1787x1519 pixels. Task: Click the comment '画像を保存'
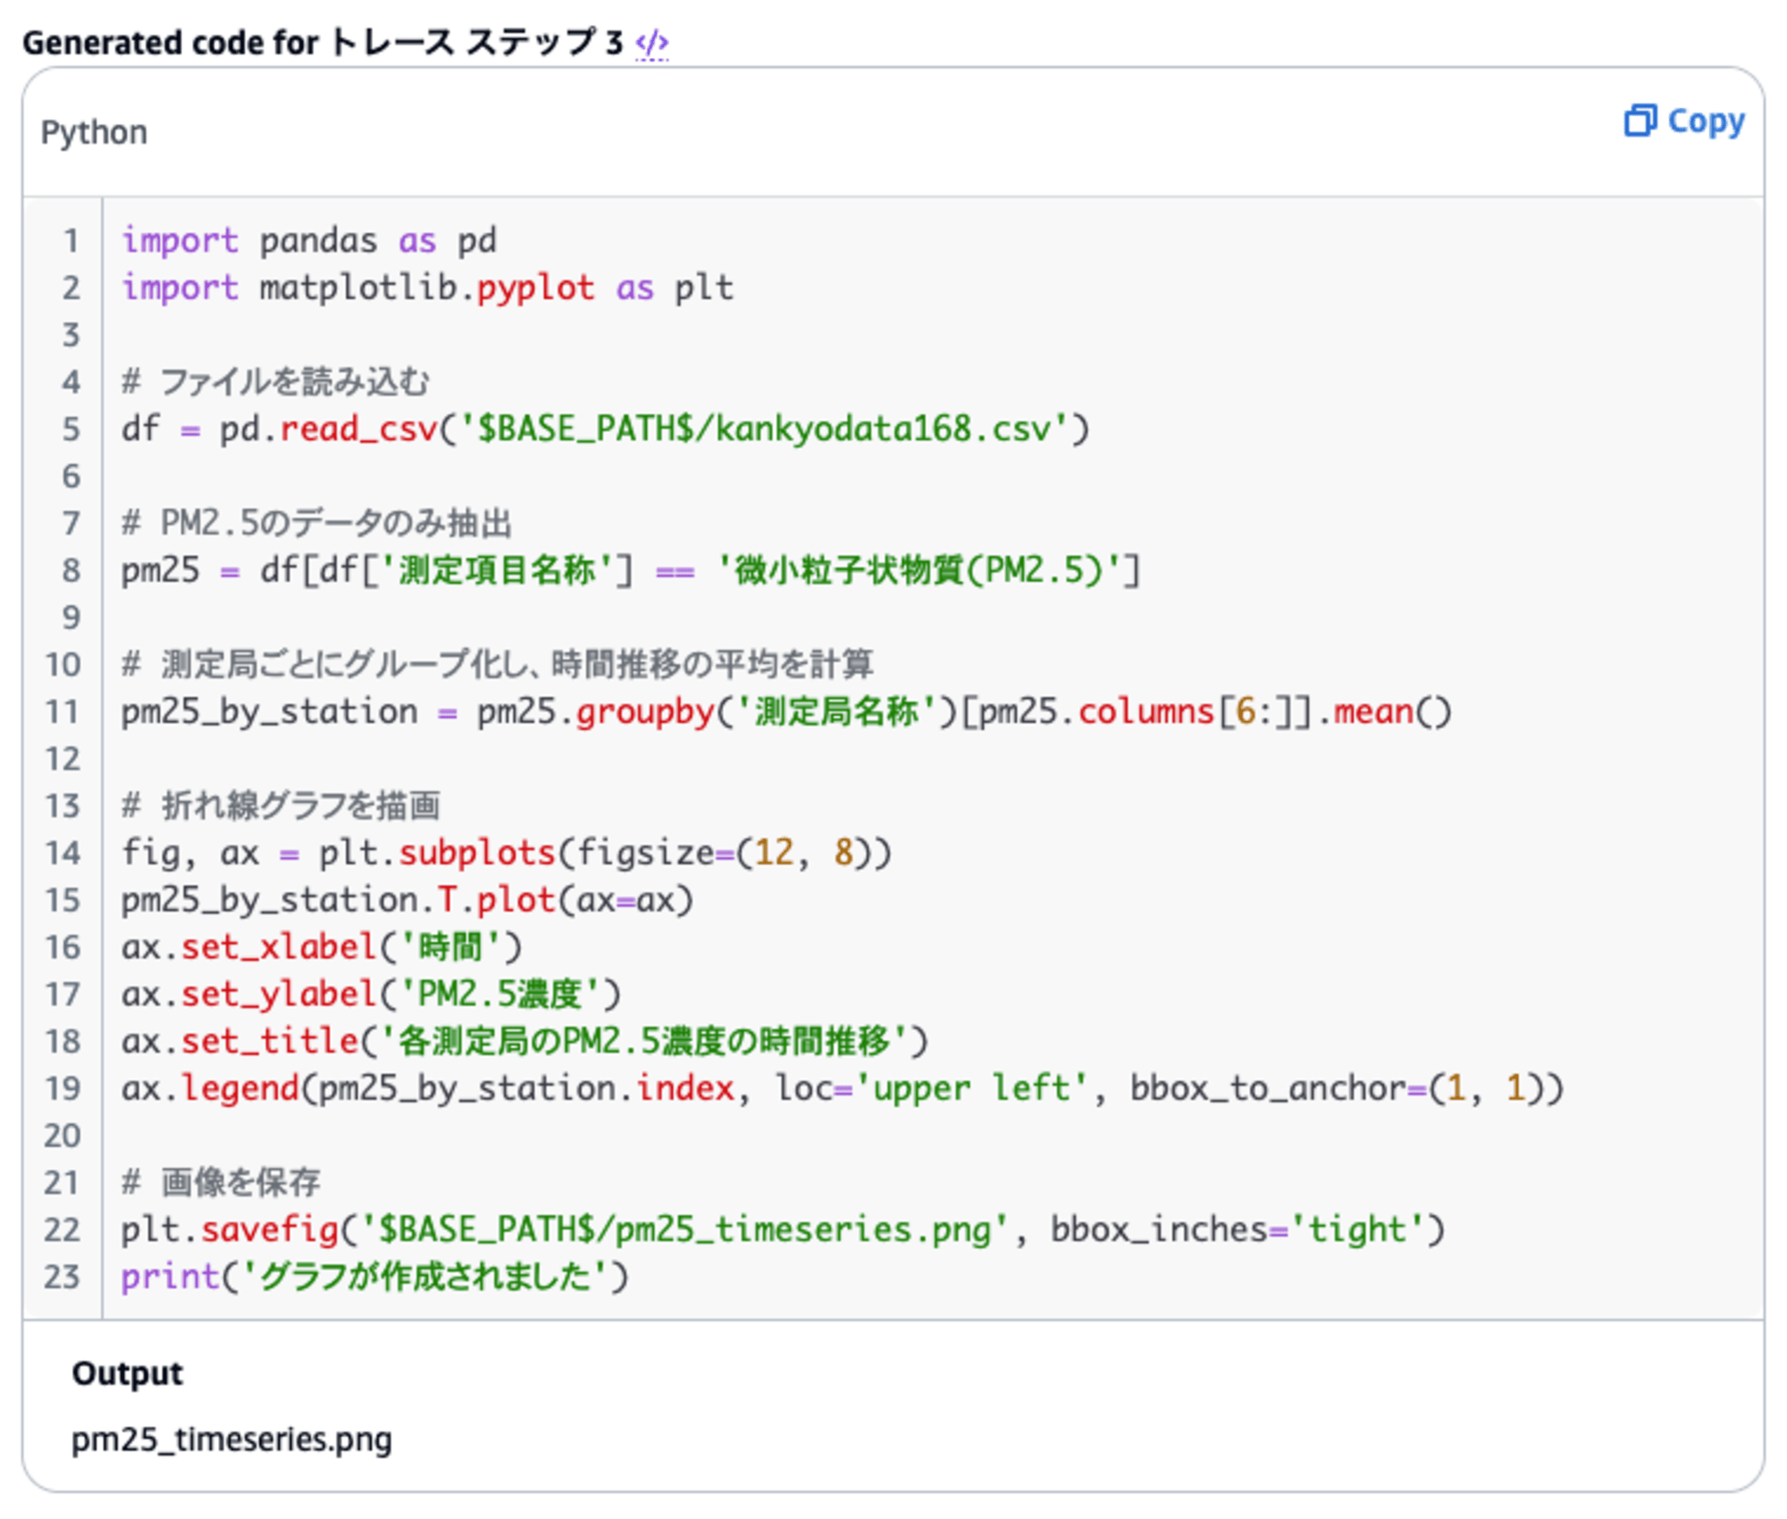pyautogui.click(x=221, y=1182)
